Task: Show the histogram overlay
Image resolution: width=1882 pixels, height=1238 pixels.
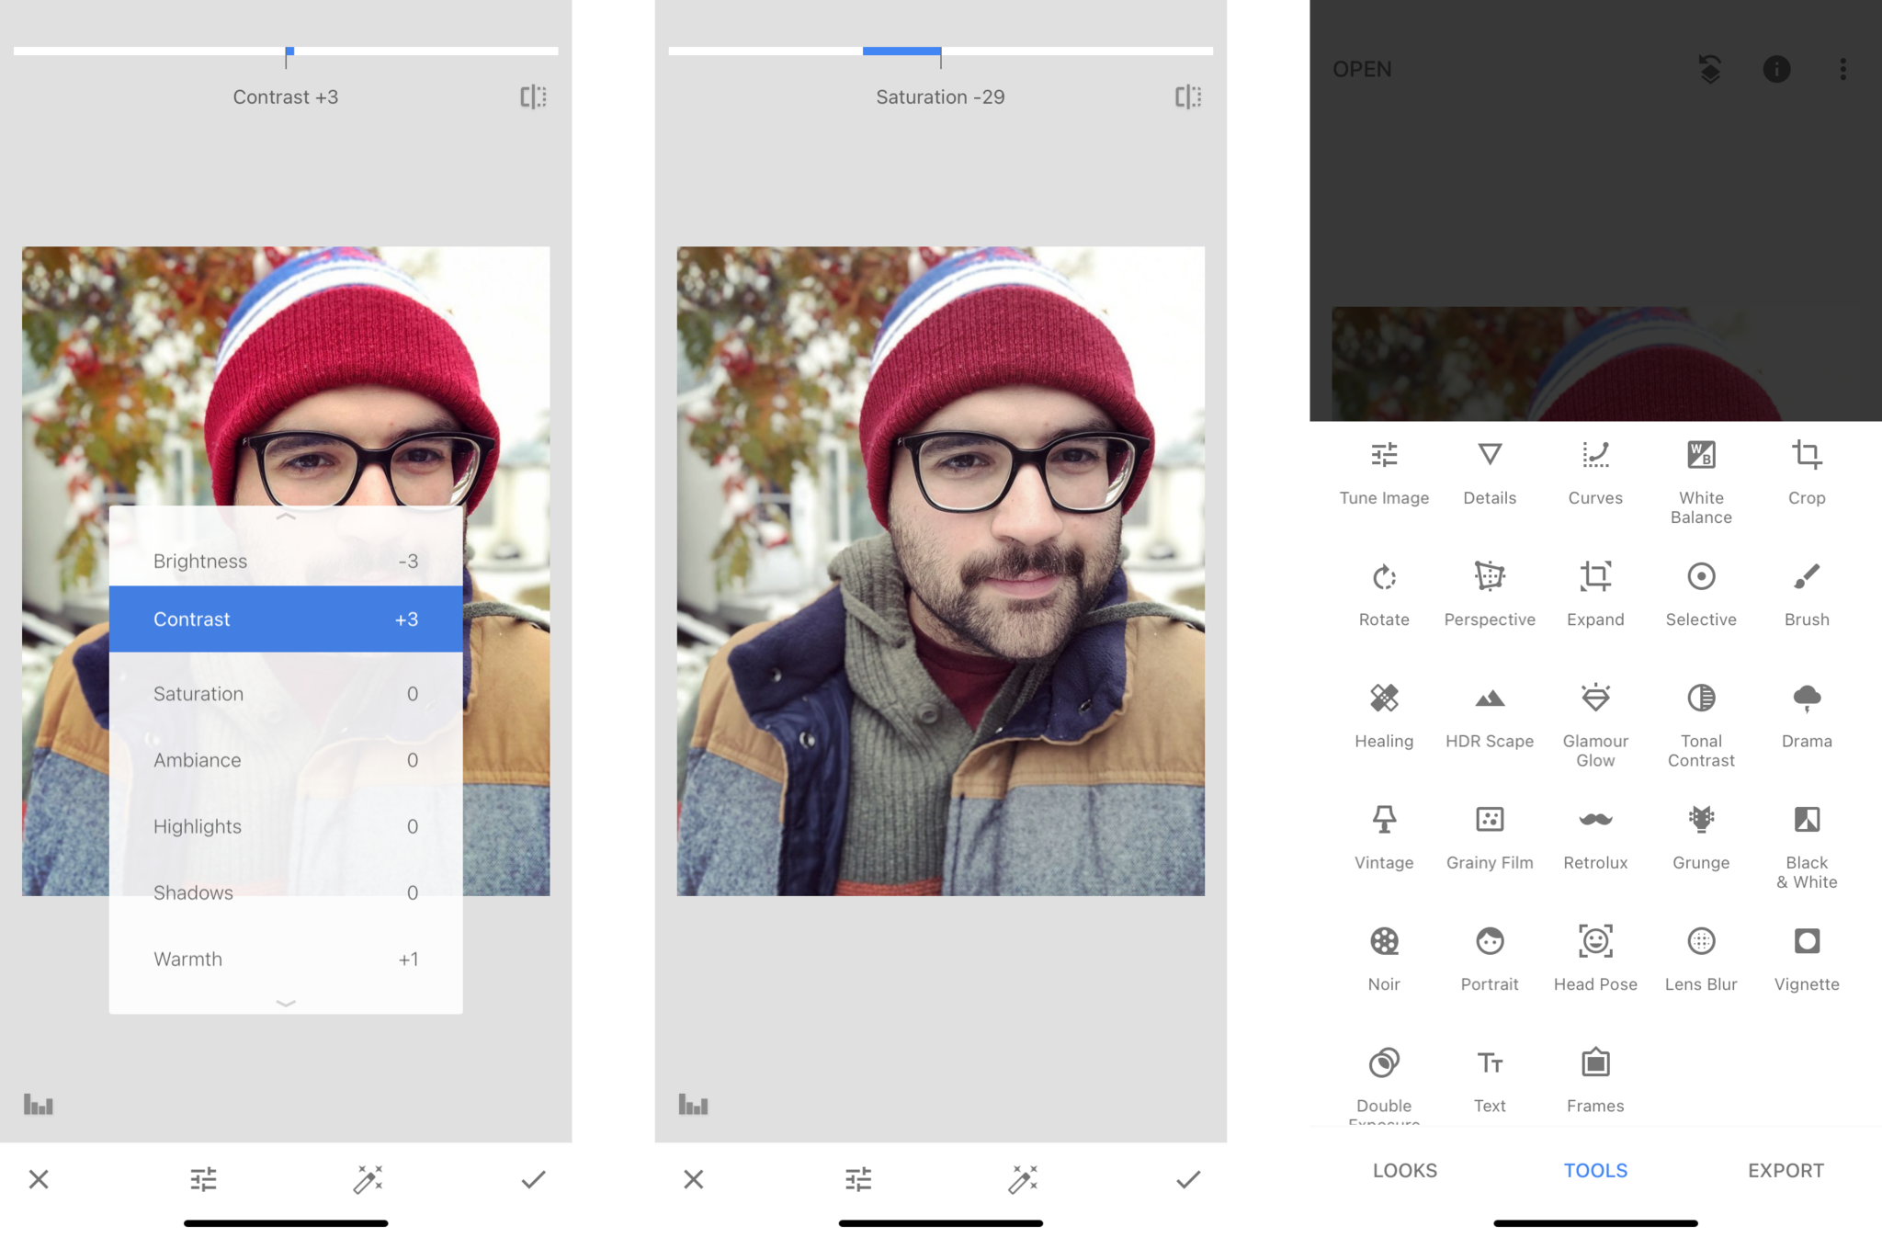Action: pos(39,1104)
